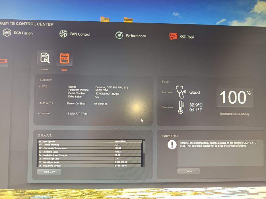
Task: Click the drive health stethoscope icon
Action: (181, 92)
